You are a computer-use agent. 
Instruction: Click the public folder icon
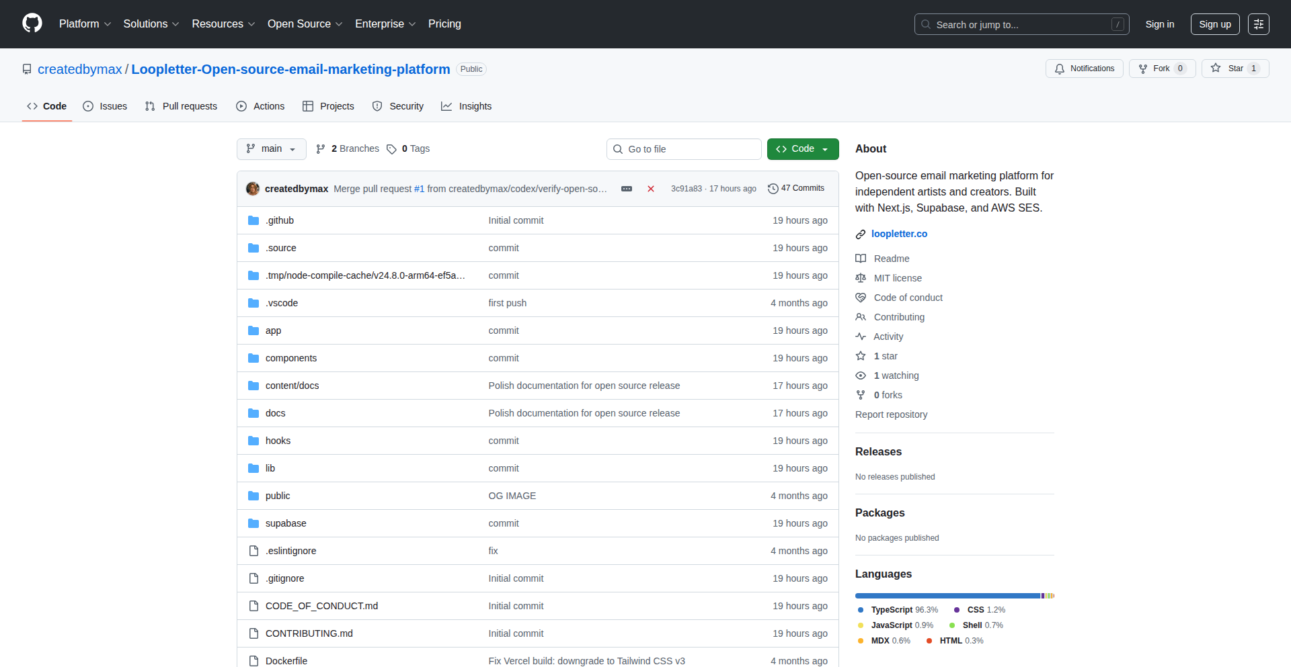pyautogui.click(x=253, y=496)
